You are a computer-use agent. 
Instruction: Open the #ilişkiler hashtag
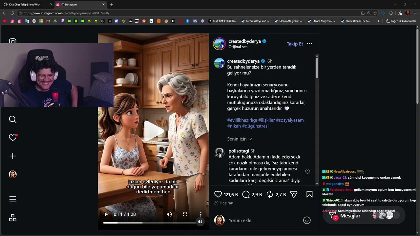pos(266,120)
